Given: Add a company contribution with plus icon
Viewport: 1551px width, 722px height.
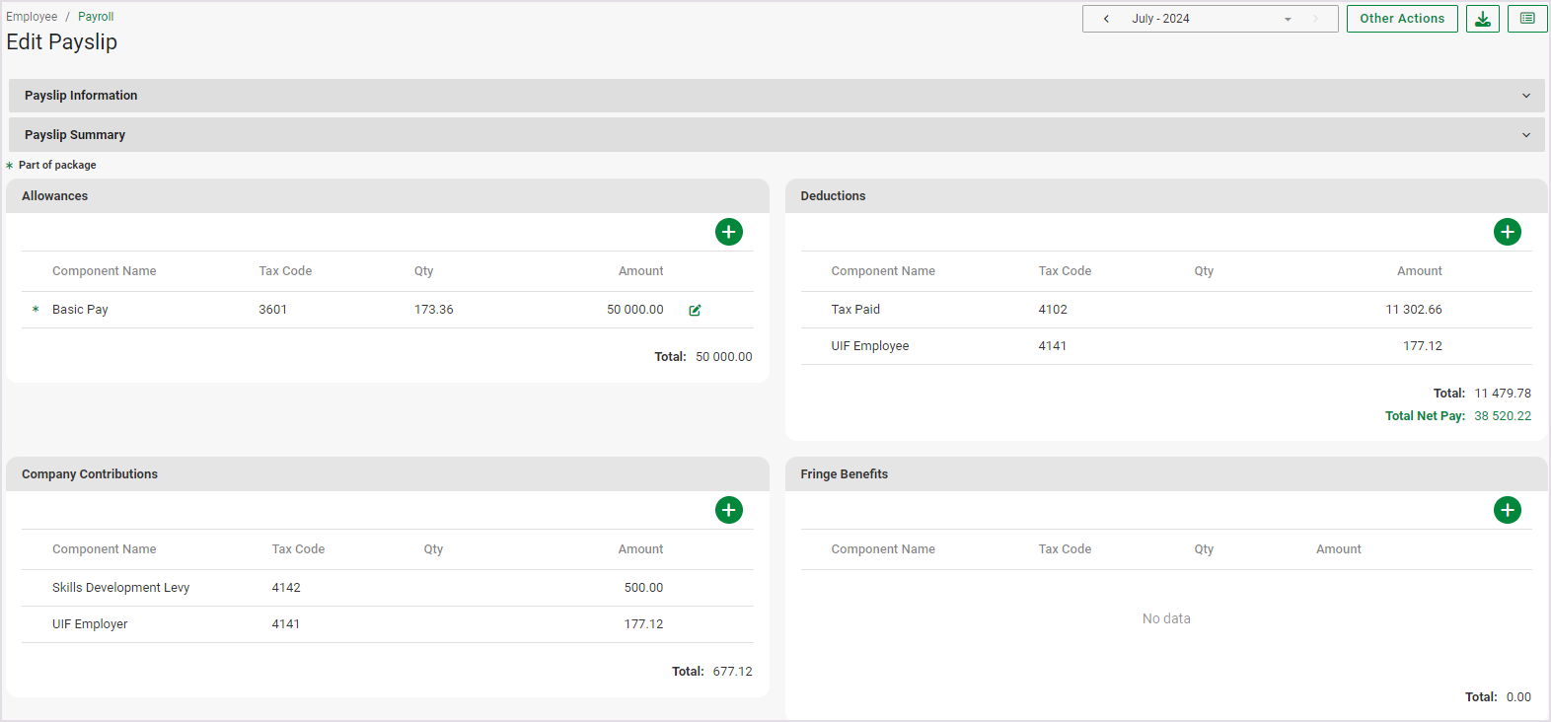Looking at the screenshot, I should [x=728, y=510].
